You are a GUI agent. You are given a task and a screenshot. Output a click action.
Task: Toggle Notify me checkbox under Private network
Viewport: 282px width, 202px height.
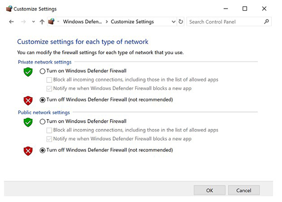point(49,88)
